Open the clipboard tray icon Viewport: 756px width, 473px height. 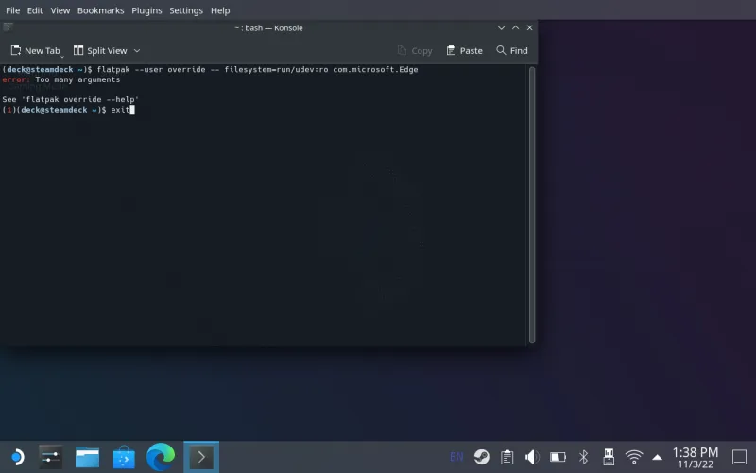[x=507, y=457]
